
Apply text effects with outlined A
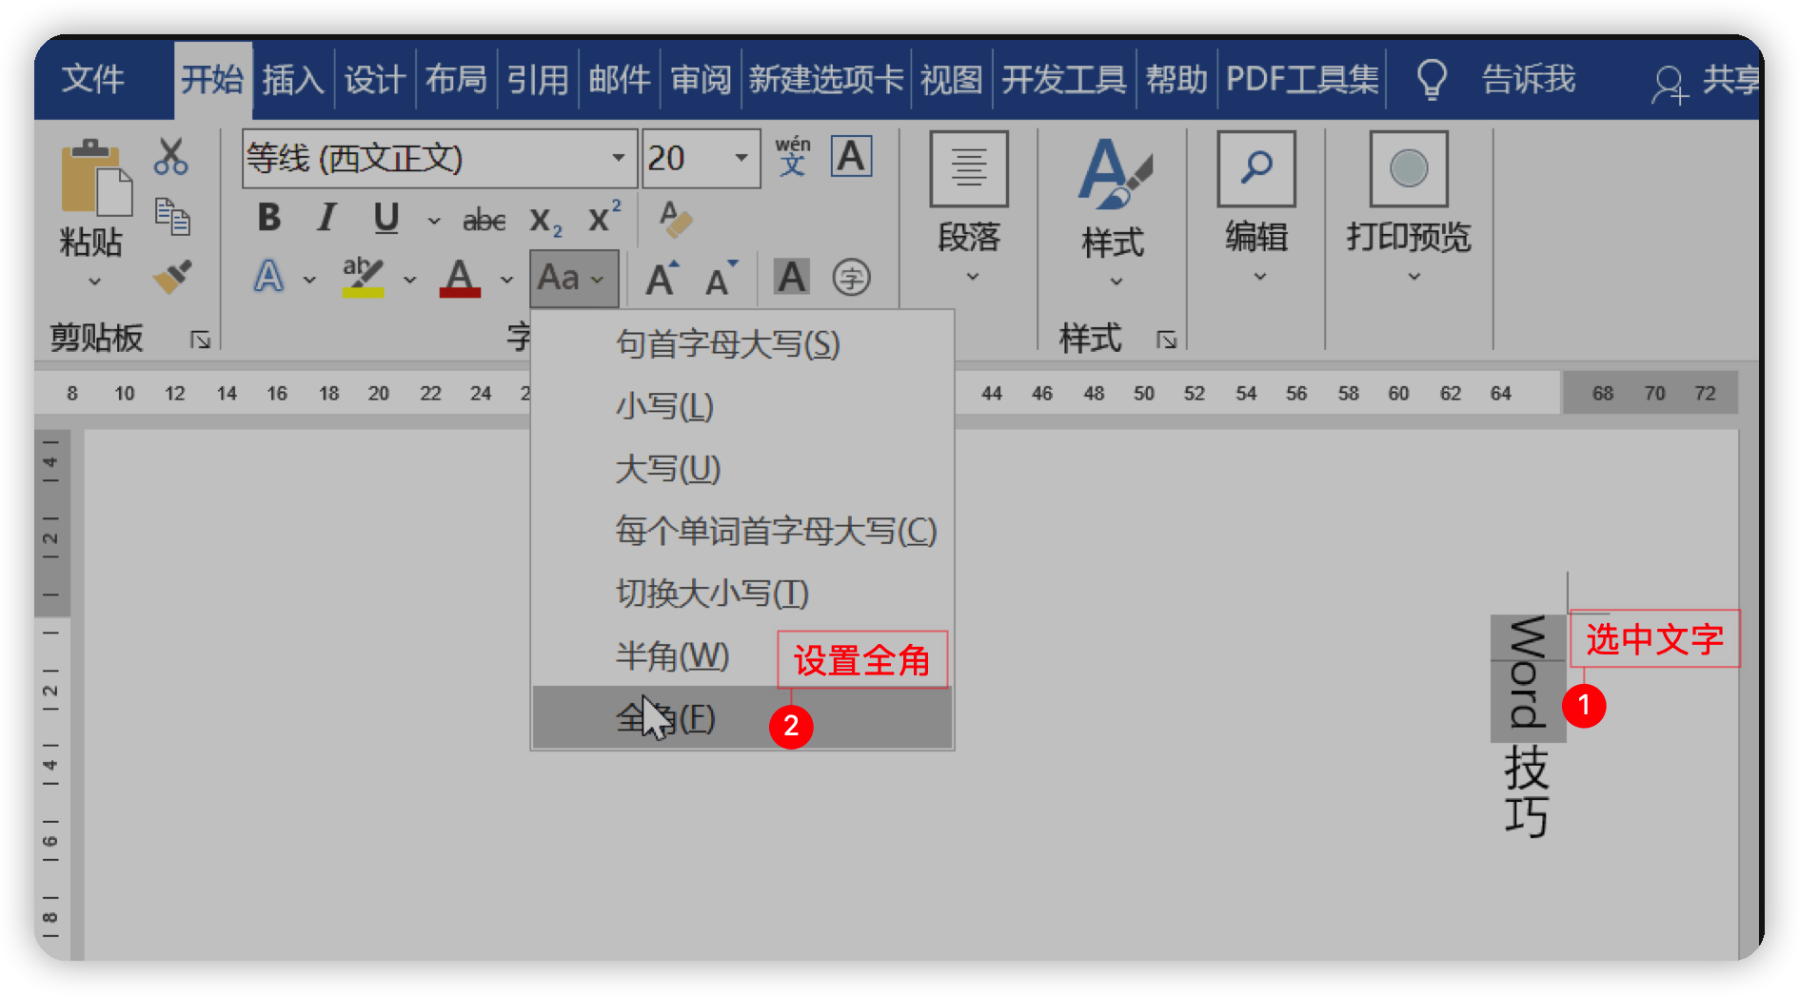coord(269,278)
